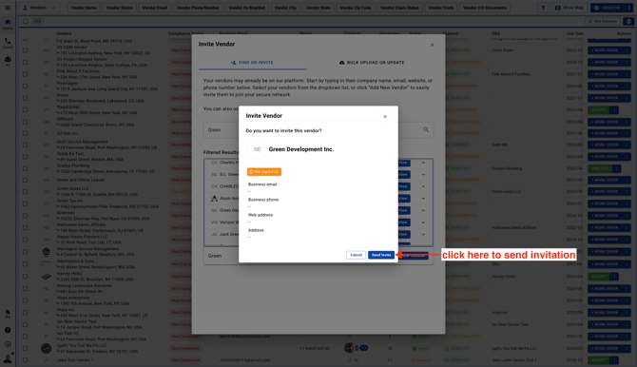Select the frosty vendor row checkbox

25,98
